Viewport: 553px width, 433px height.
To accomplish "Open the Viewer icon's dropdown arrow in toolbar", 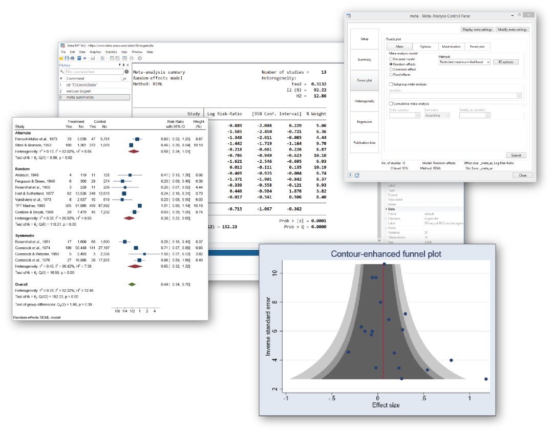I will click(x=89, y=58).
